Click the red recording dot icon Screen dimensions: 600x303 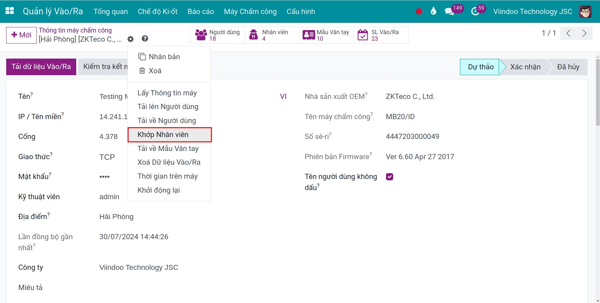click(x=419, y=12)
